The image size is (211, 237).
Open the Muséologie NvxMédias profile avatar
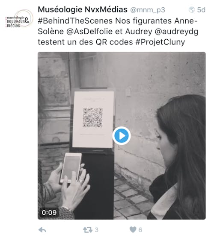tap(19, 18)
